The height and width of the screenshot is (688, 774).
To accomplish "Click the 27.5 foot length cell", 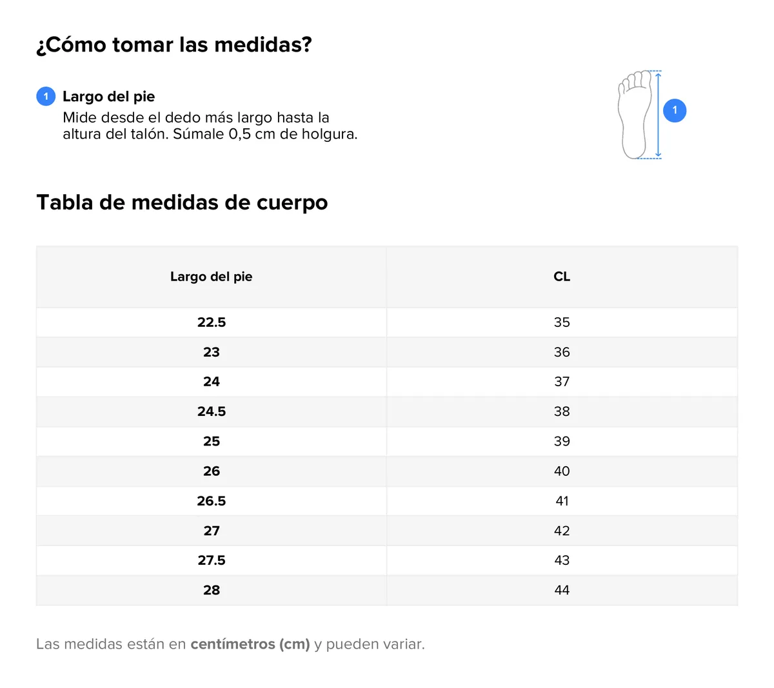I will 212,560.
